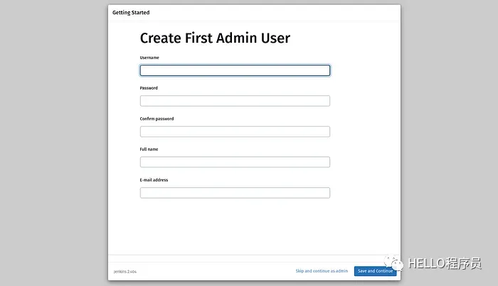
Task: Click the Confirm password label text
Action: [x=157, y=119]
